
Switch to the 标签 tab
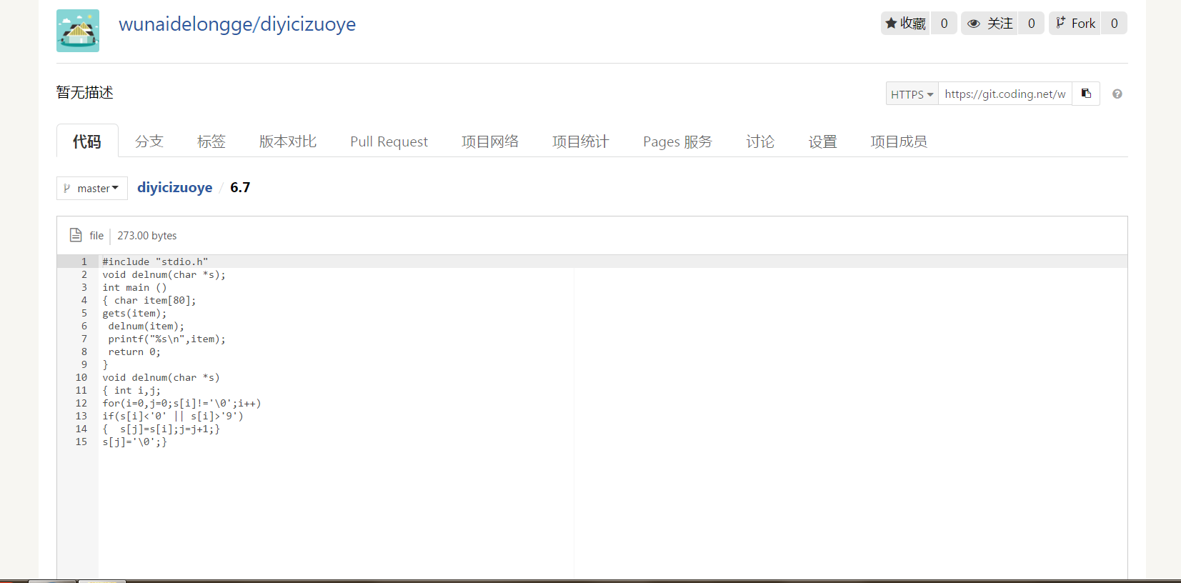211,141
